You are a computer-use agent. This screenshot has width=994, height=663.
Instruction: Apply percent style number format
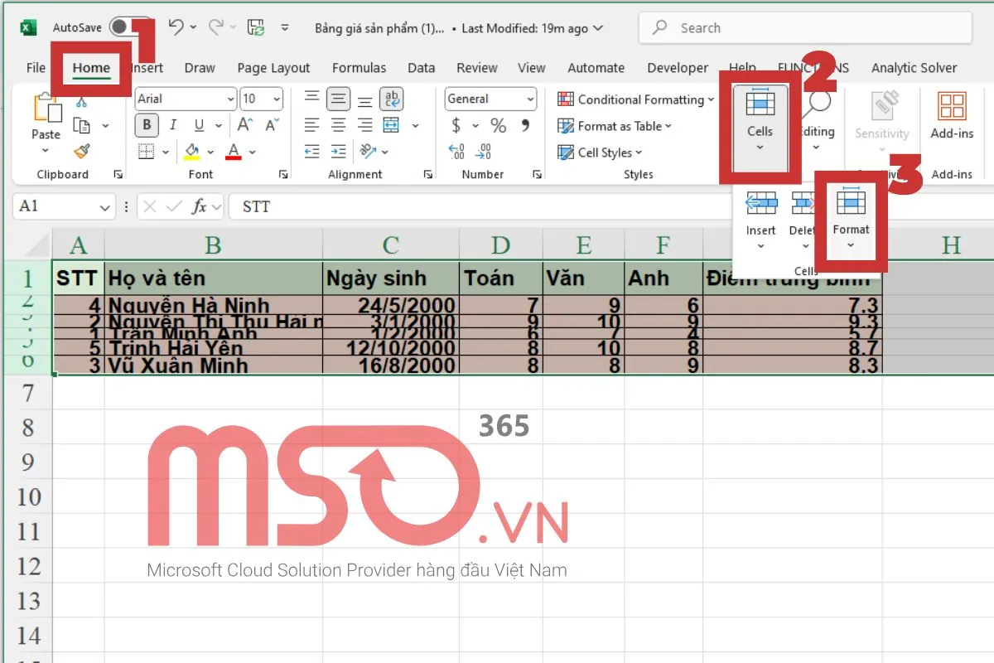pyautogui.click(x=498, y=126)
